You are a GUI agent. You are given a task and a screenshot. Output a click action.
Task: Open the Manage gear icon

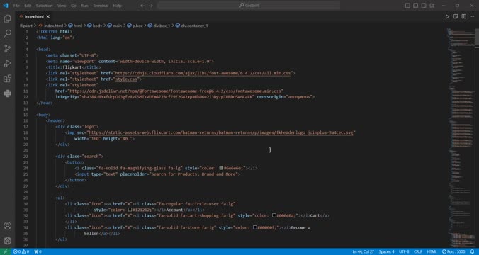tap(7, 241)
